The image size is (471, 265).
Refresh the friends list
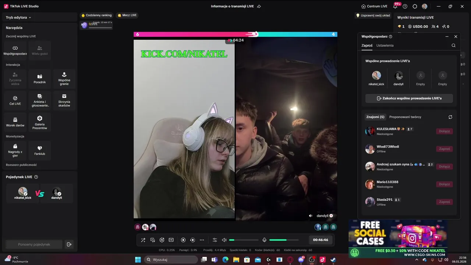click(x=450, y=117)
